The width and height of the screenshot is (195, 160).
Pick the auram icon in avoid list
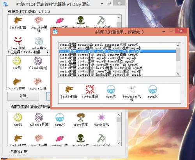point(101,117)
